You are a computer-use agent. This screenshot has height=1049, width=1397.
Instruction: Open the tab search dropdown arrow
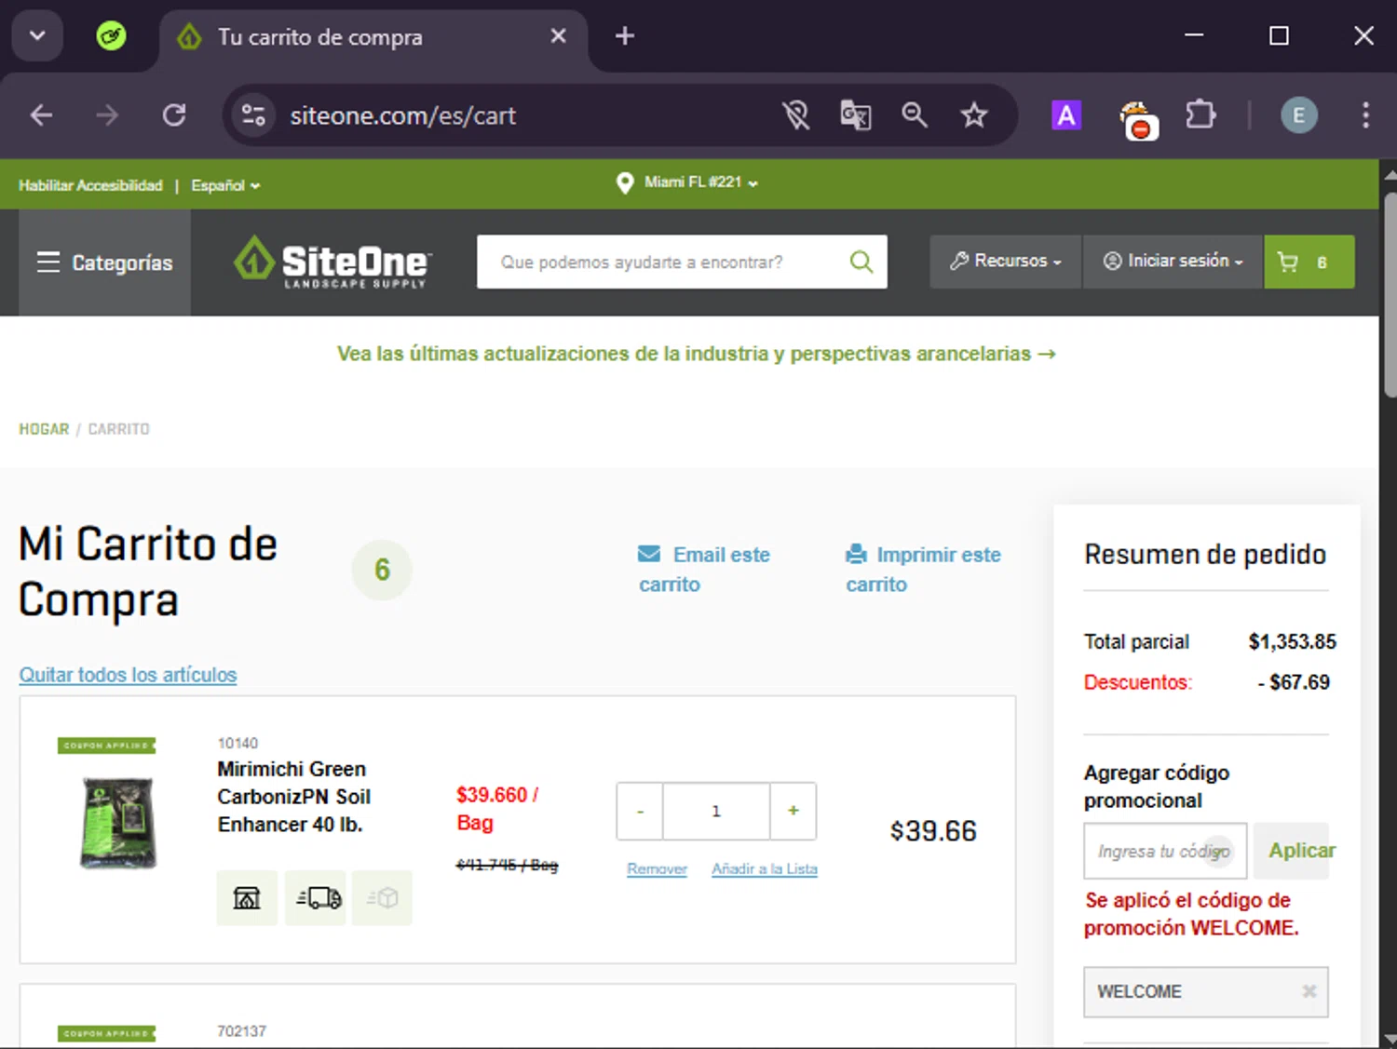click(x=37, y=36)
